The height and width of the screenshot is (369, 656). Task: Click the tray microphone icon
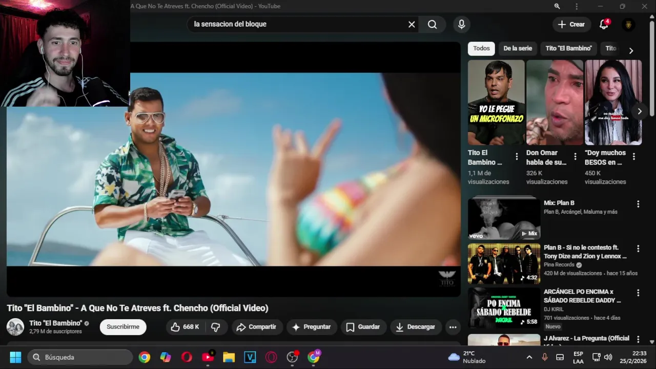coord(545,357)
